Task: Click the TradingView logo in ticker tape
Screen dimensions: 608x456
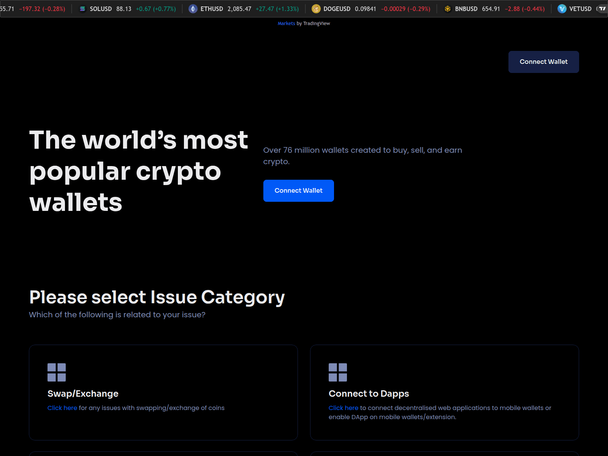Action: pyautogui.click(x=602, y=8)
